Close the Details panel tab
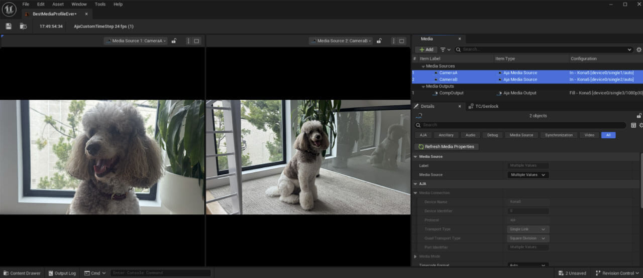This screenshot has height=278, width=643. [x=459, y=106]
